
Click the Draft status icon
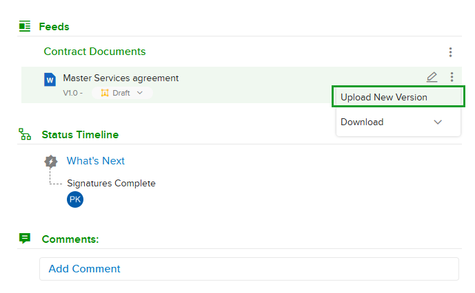click(105, 93)
